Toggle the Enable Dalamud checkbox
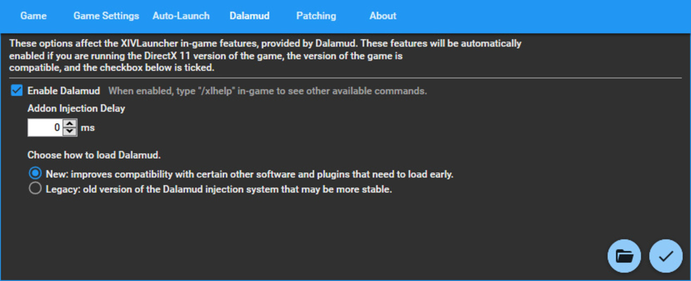This screenshot has width=691, height=281. click(17, 90)
